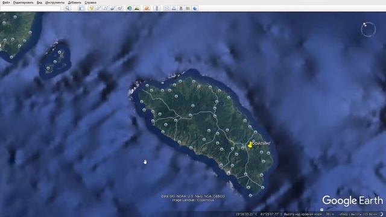Viewport: 386px width, 217px height.
Task: Show historical imagery clock icon
Action: [x=130, y=8]
